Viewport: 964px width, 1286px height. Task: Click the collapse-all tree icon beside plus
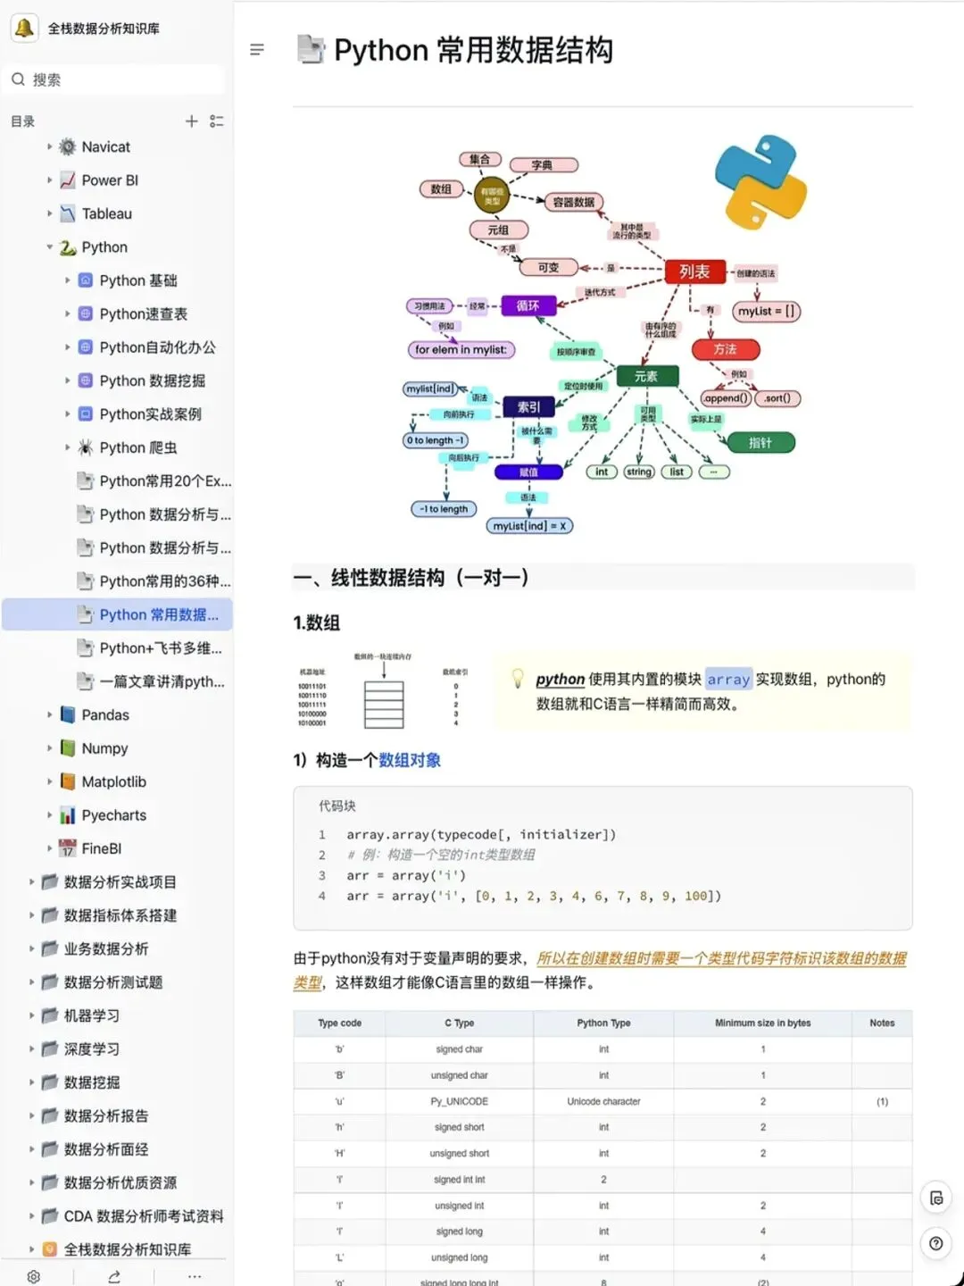coord(216,121)
